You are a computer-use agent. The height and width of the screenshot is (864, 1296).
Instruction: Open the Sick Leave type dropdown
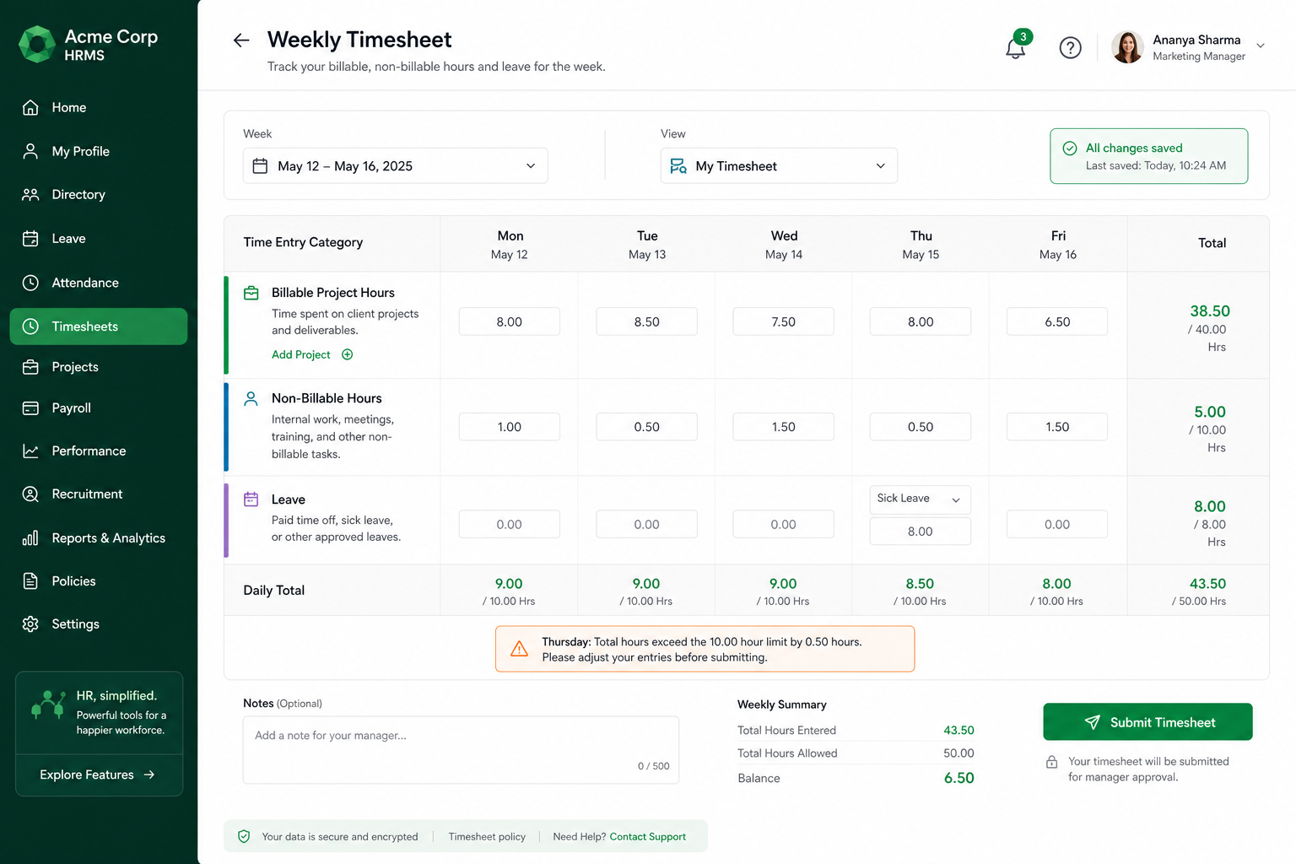coord(920,499)
